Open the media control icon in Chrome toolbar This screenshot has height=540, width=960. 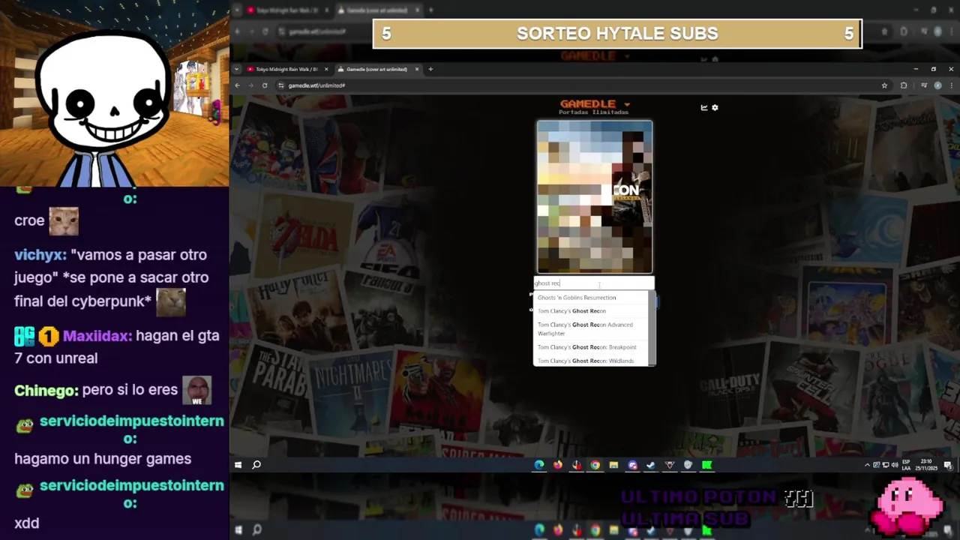tap(924, 85)
